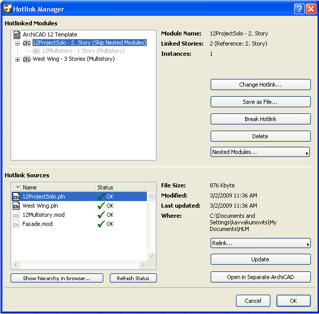Screen dimensions: 319x314
Task: Click the ArchiCAD 12 Template file icon
Action: click(x=17, y=35)
